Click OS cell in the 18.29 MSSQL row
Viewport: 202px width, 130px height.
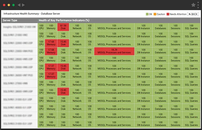(89, 51)
